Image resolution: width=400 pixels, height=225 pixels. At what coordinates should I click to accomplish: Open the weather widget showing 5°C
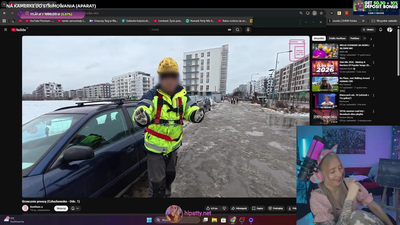point(13,220)
